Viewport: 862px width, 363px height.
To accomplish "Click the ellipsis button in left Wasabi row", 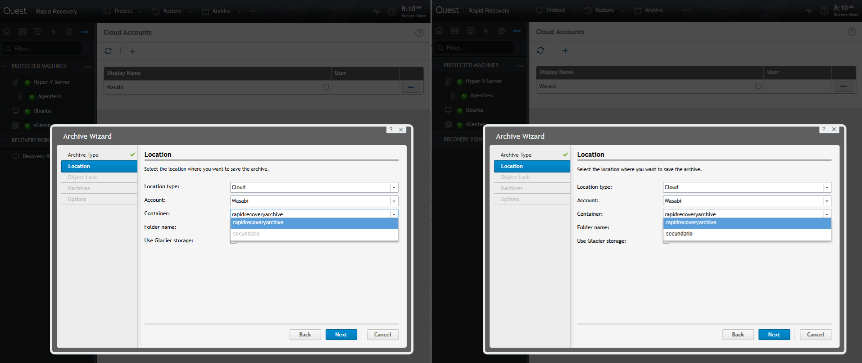I will (x=411, y=87).
